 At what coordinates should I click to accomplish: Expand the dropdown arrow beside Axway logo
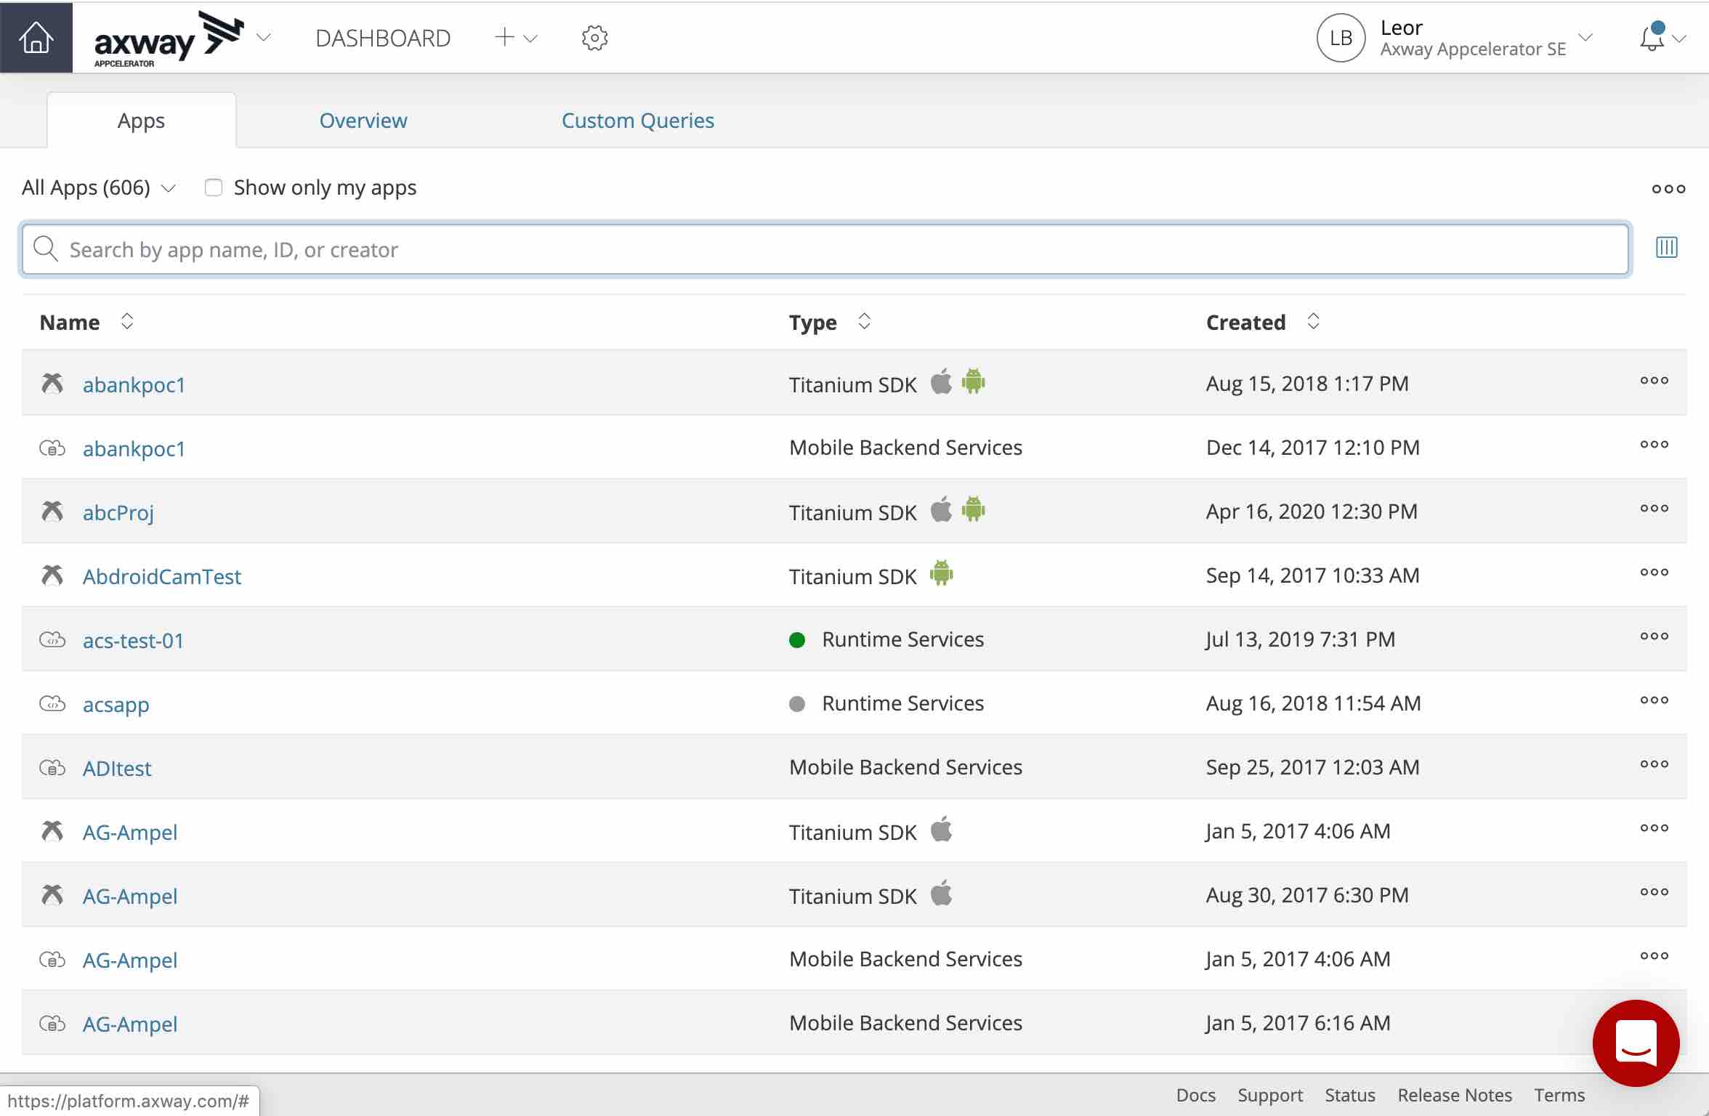click(264, 37)
